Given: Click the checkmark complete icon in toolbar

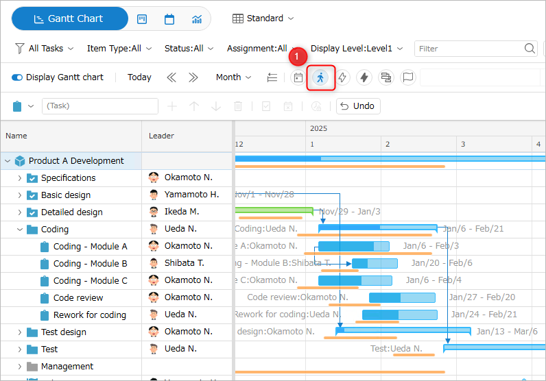Looking at the screenshot, I should [x=266, y=106].
